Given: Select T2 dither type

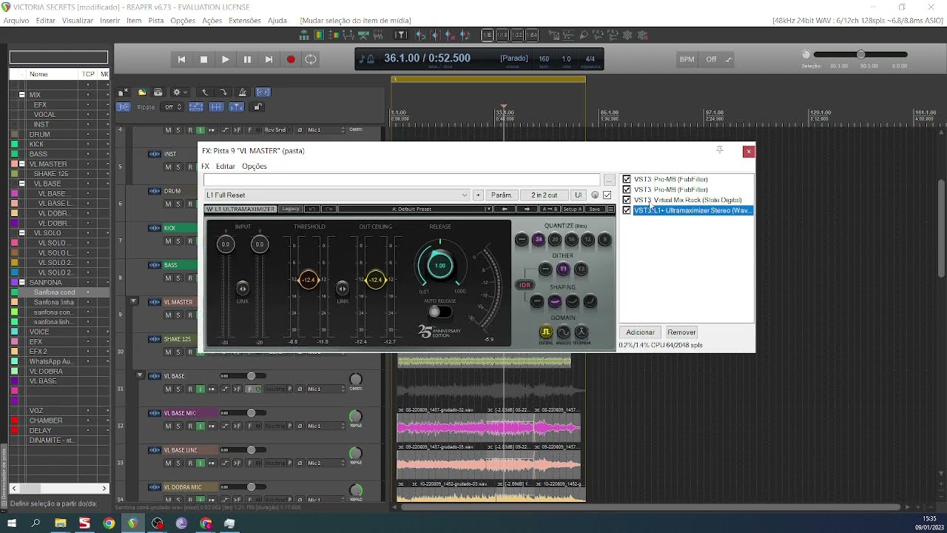Looking at the screenshot, I should 581,269.
